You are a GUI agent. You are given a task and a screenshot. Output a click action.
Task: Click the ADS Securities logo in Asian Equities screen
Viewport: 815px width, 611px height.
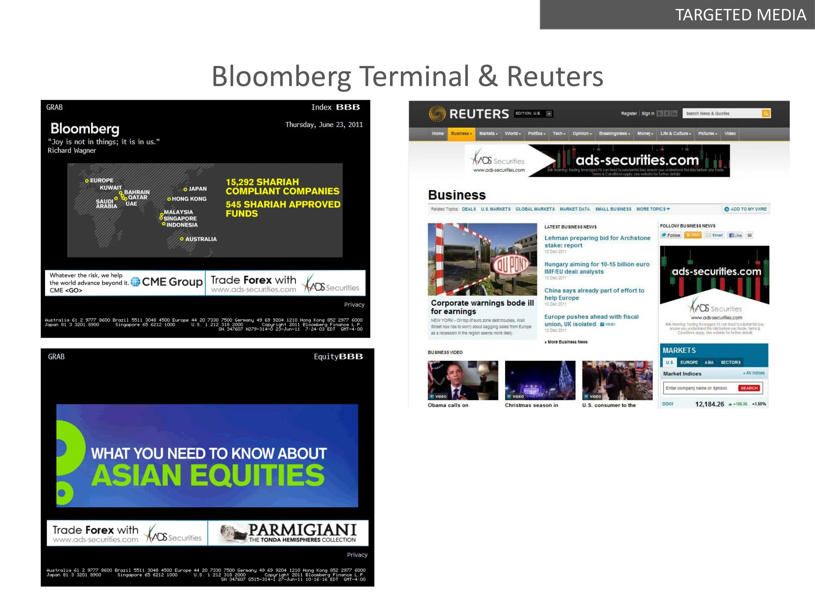pos(173,534)
